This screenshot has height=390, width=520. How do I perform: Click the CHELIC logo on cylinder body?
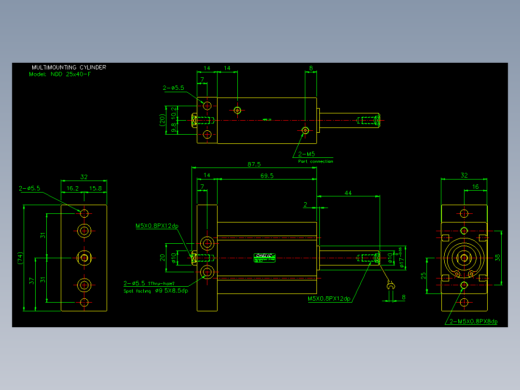pyautogui.click(x=264, y=258)
